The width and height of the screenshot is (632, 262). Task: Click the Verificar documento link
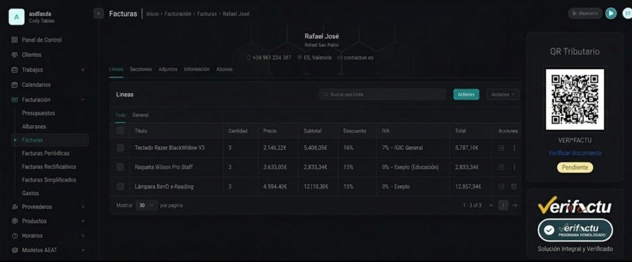(575, 153)
